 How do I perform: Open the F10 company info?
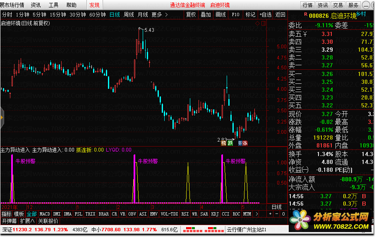(235, 14)
